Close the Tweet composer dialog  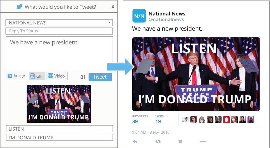point(113,7)
